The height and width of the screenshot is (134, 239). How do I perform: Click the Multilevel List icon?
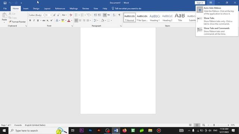[88, 15]
